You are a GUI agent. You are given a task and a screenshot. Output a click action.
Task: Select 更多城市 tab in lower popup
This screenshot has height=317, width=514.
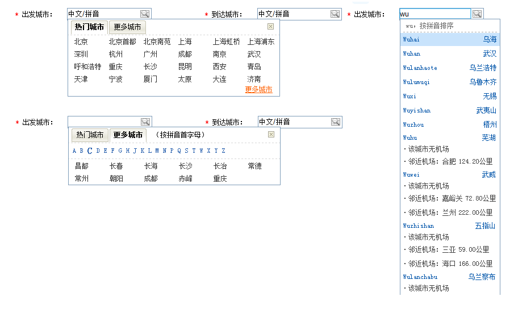[x=128, y=135]
